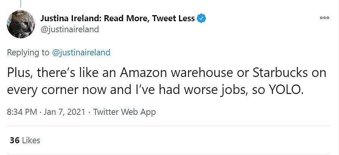339x155 pixels.
Task: Click the bold number 36
Action: [15, 140]
